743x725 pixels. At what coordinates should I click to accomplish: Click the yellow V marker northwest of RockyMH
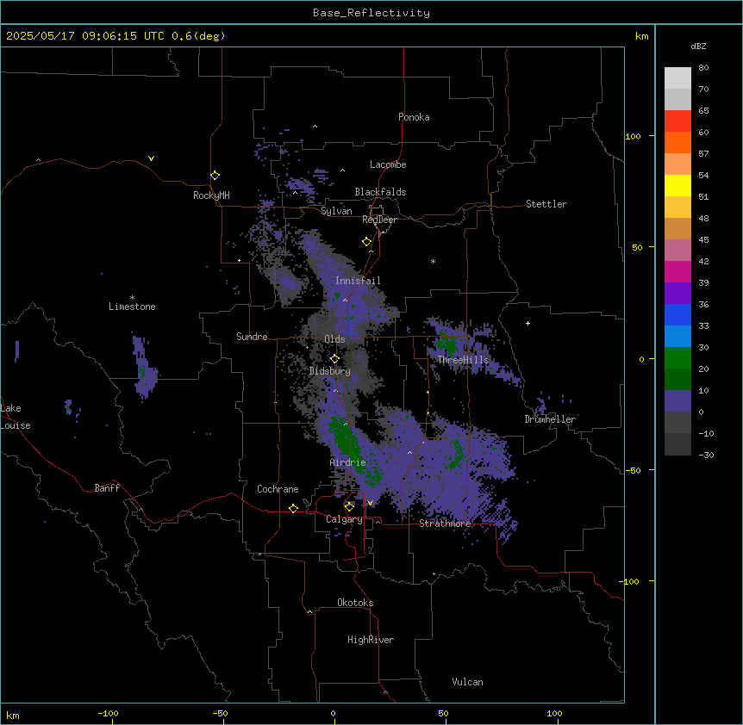(x=151, y=158)
